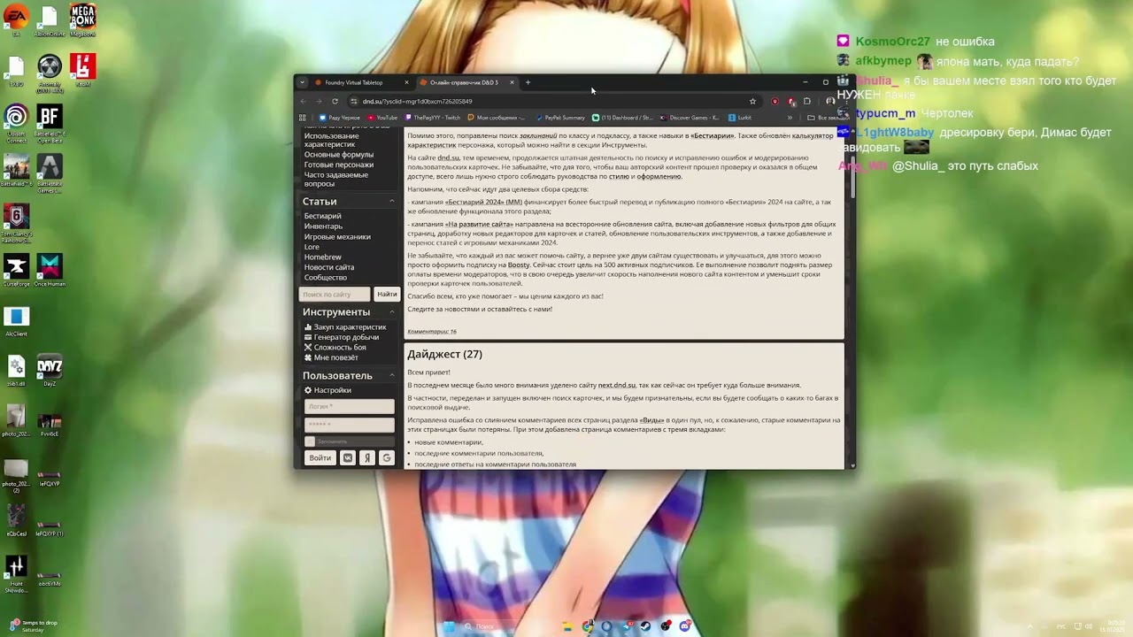
Task: Click the site search input field
Action: click(x=336, y=294)
